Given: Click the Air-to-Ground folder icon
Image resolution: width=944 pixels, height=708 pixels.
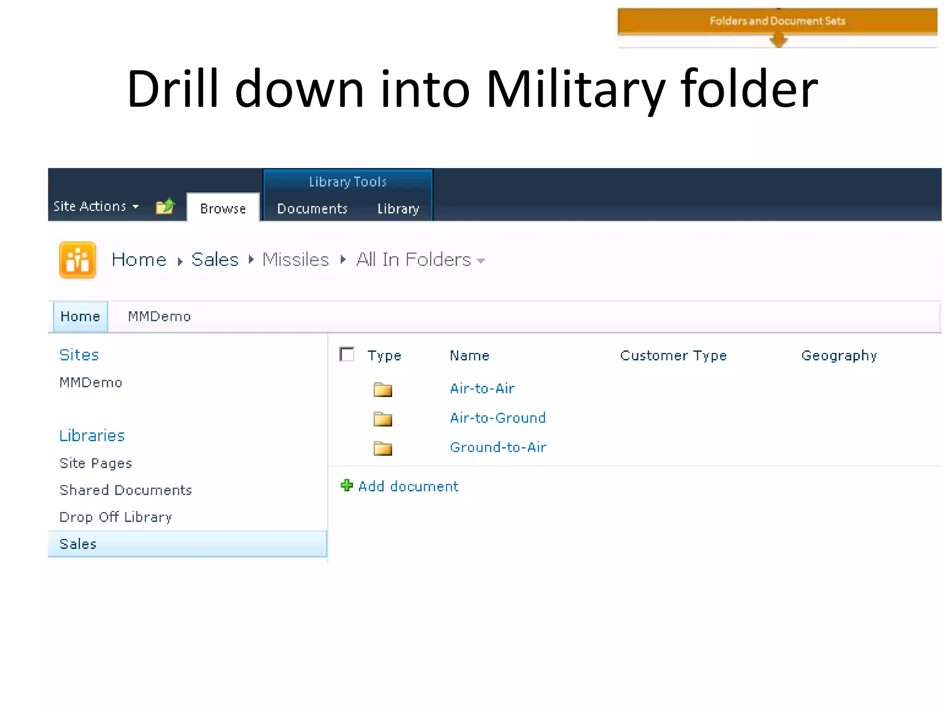Looking at the screenshot, I should pyautogui.click(x=383, y=419).
